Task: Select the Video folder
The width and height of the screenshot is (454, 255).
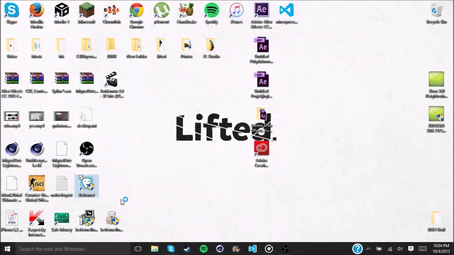Action: (12, 48)
